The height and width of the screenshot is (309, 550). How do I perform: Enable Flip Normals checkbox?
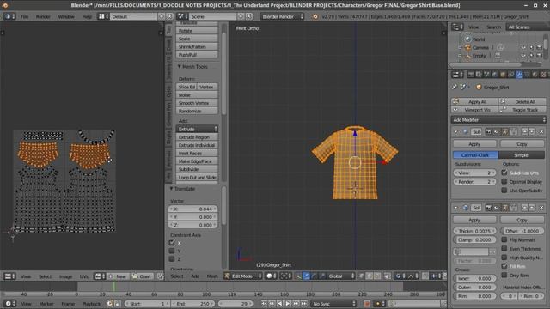504,239
